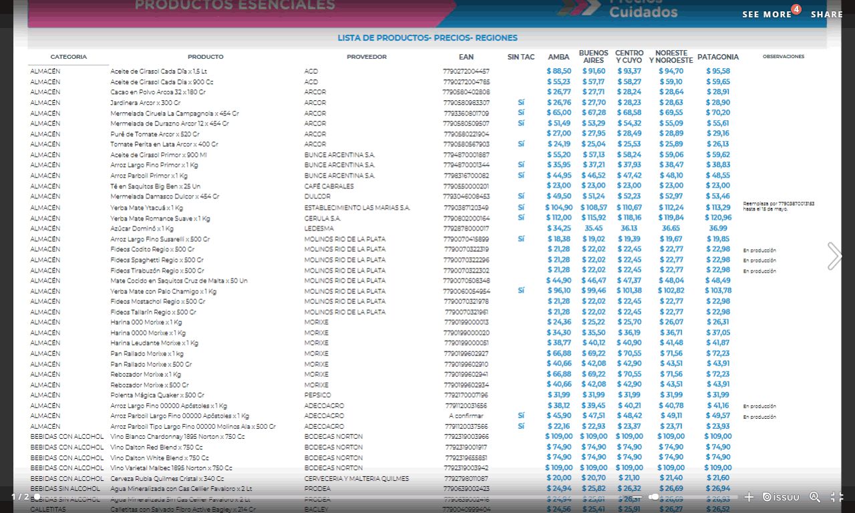Click the PRODUCTO column header
This screenshot has height=513, width=855.
[x=206, y=57]
